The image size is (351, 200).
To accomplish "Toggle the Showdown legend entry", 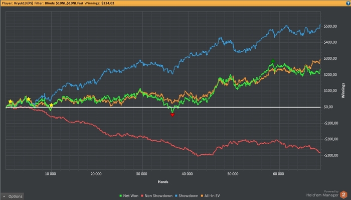I will 187,196.
